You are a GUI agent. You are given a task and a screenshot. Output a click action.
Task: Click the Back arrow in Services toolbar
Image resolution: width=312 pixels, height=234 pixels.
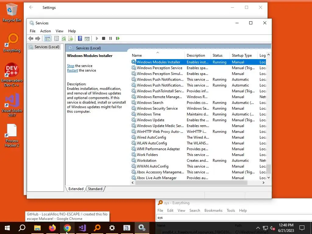(31, 38)
